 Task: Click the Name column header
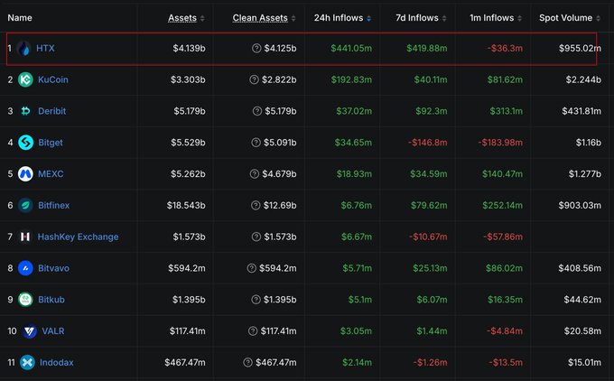point(20,18)
